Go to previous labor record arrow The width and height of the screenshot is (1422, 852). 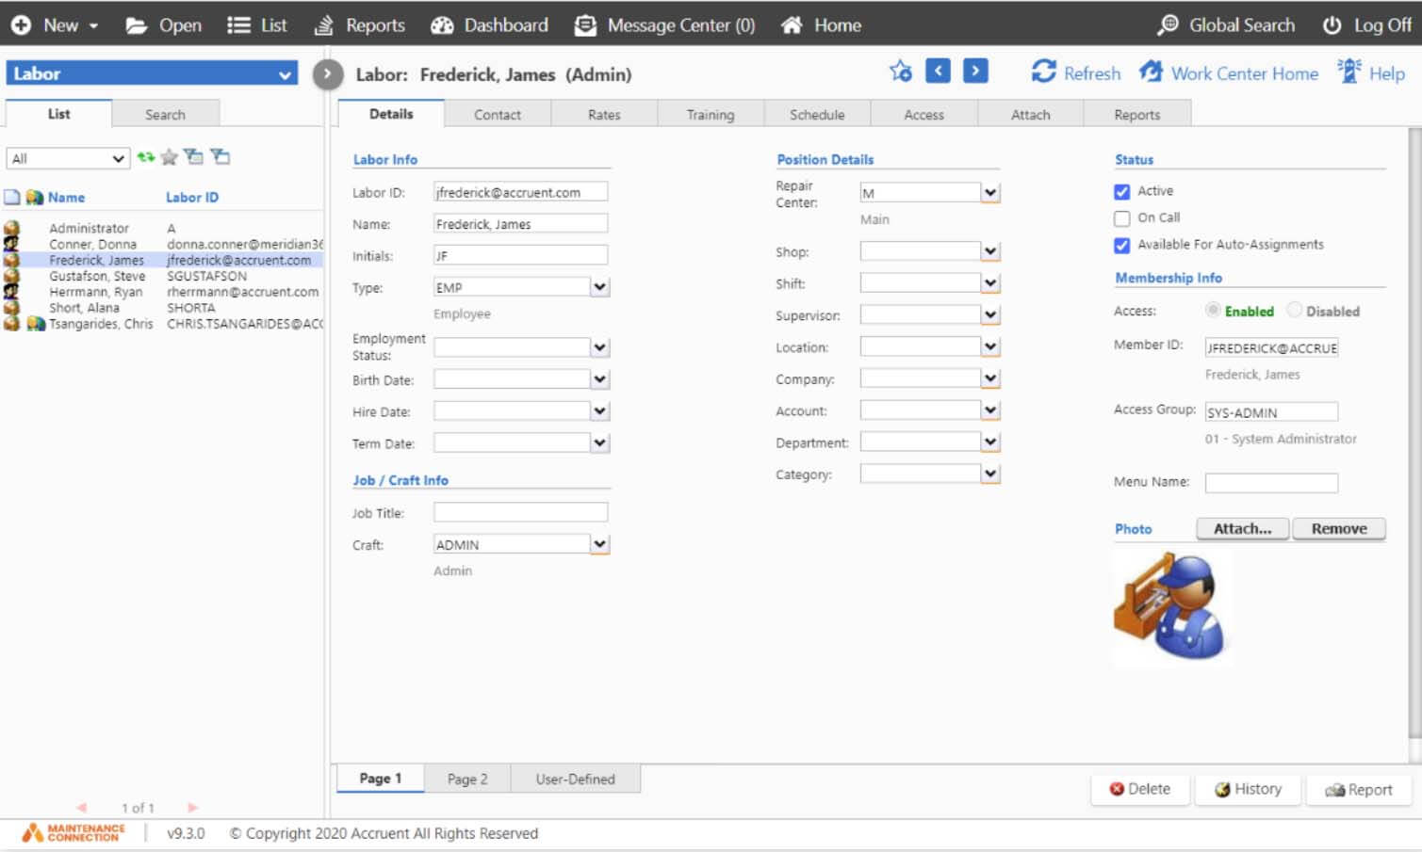938,72
